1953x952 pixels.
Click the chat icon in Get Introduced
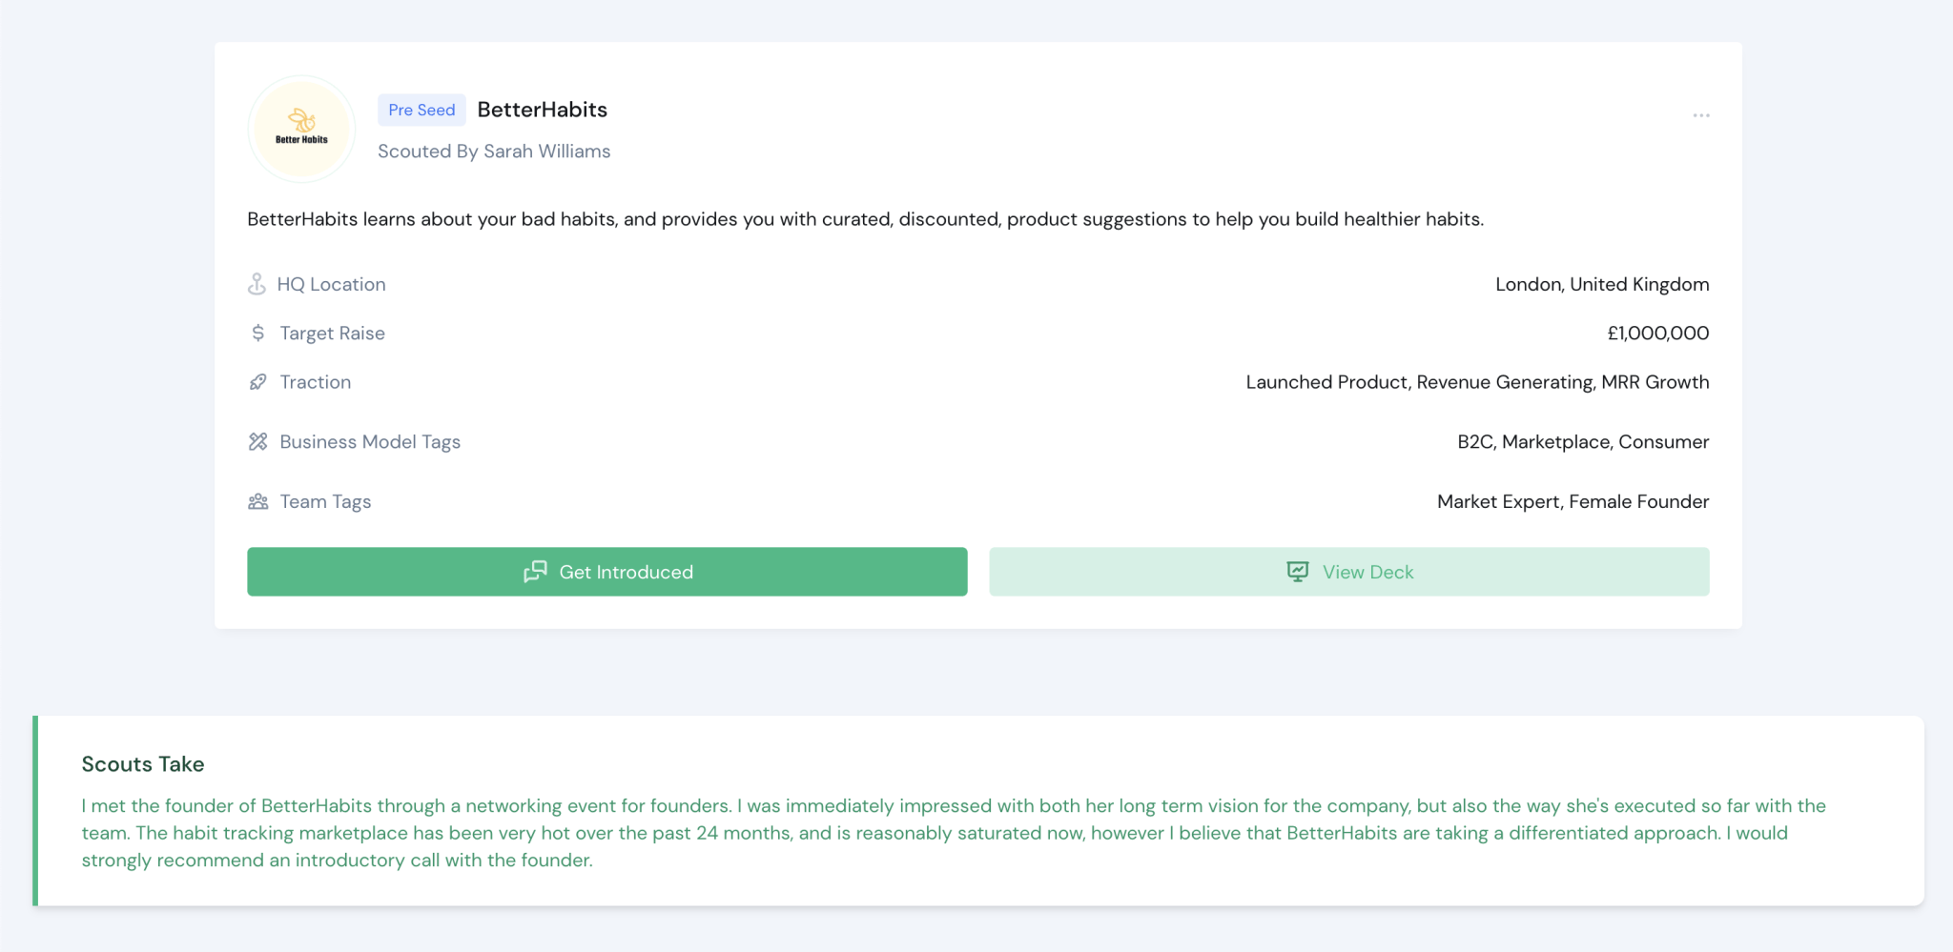[x=535, y=572]
